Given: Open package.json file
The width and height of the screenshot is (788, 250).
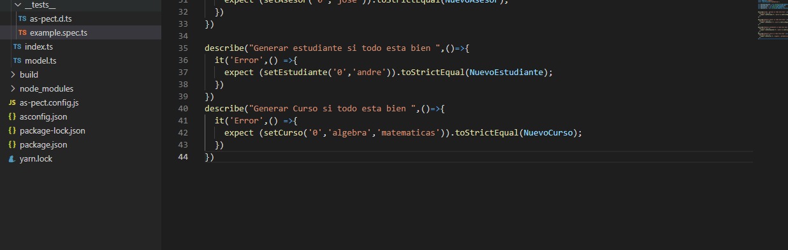Looking at the screenshot, I should pos(43,144).
